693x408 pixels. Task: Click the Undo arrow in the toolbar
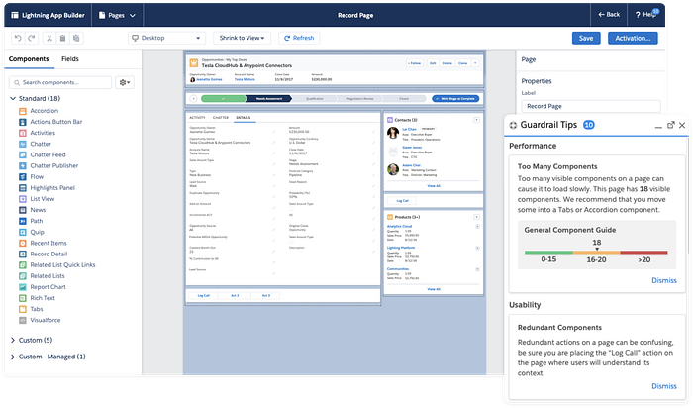point(18,38)
